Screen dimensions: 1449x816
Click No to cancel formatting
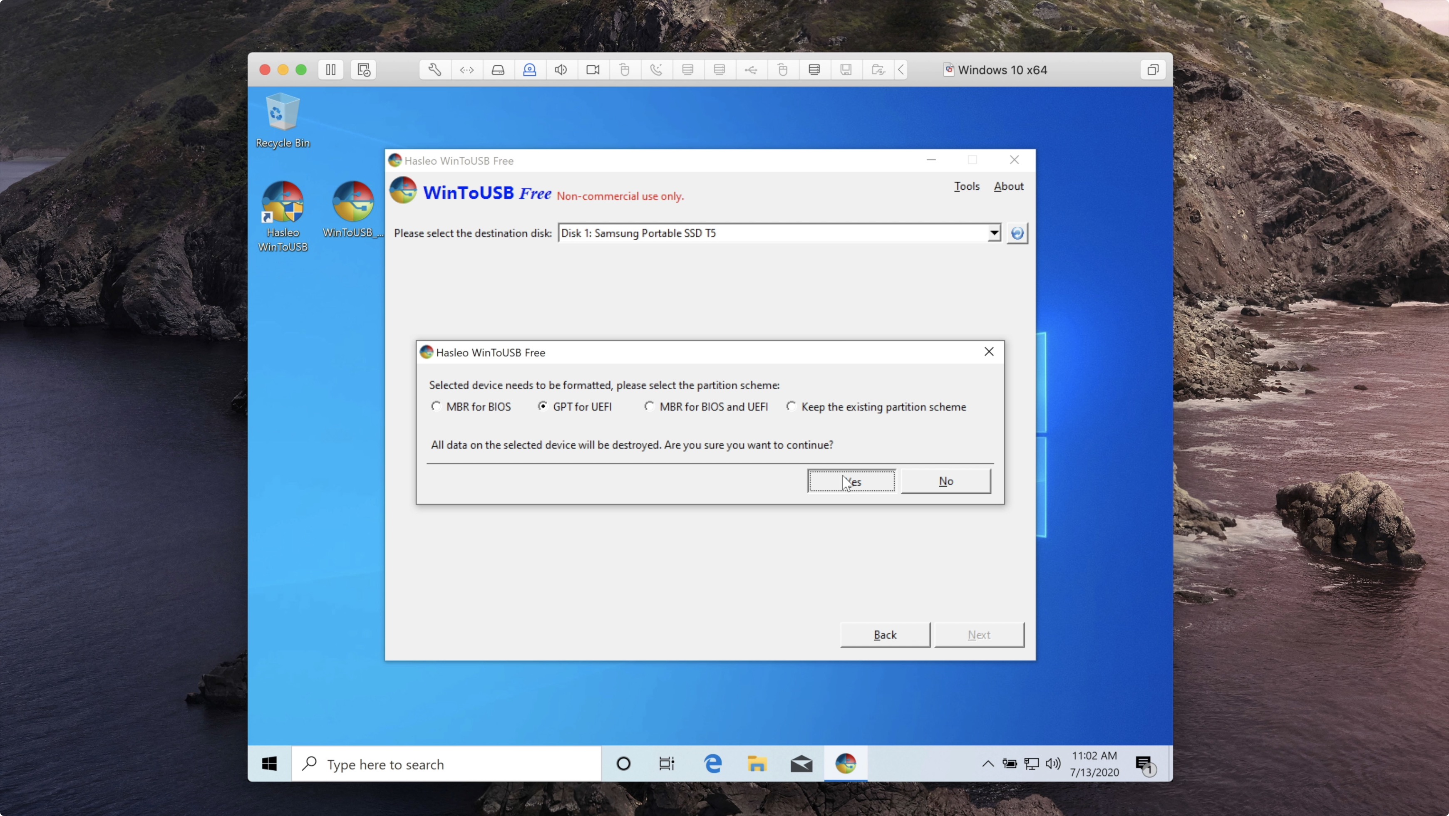pyautogui.click(x=945, y=481)
